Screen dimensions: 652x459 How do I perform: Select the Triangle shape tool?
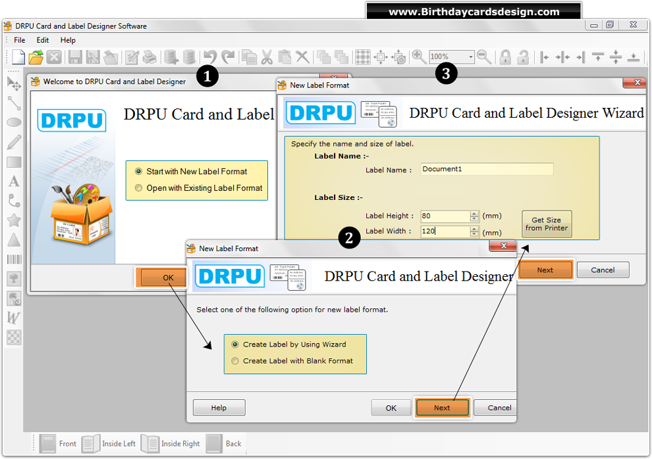pos(14,240)
